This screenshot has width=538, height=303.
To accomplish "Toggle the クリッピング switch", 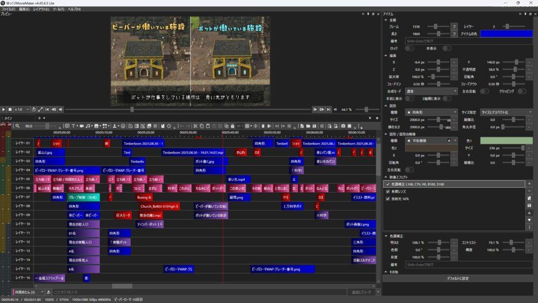I will coord(521,91).
